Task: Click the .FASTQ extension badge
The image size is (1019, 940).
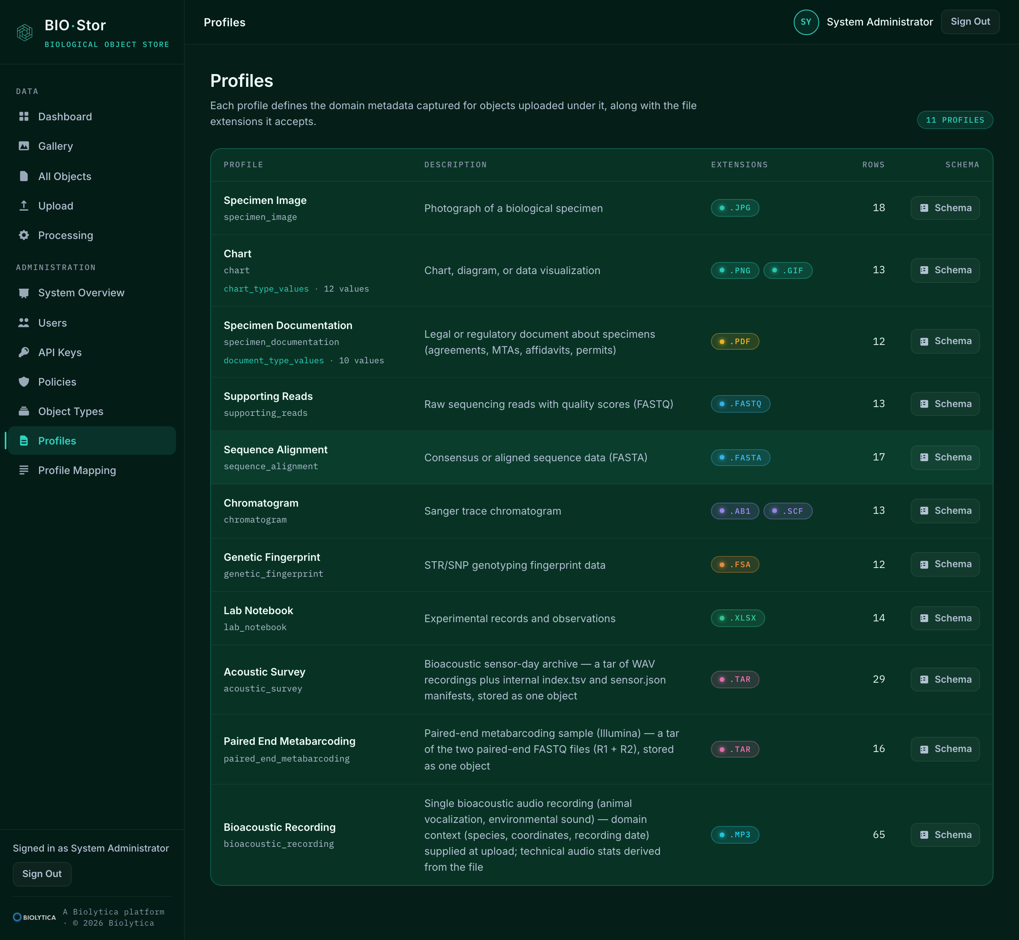Action: pos(740,404)
